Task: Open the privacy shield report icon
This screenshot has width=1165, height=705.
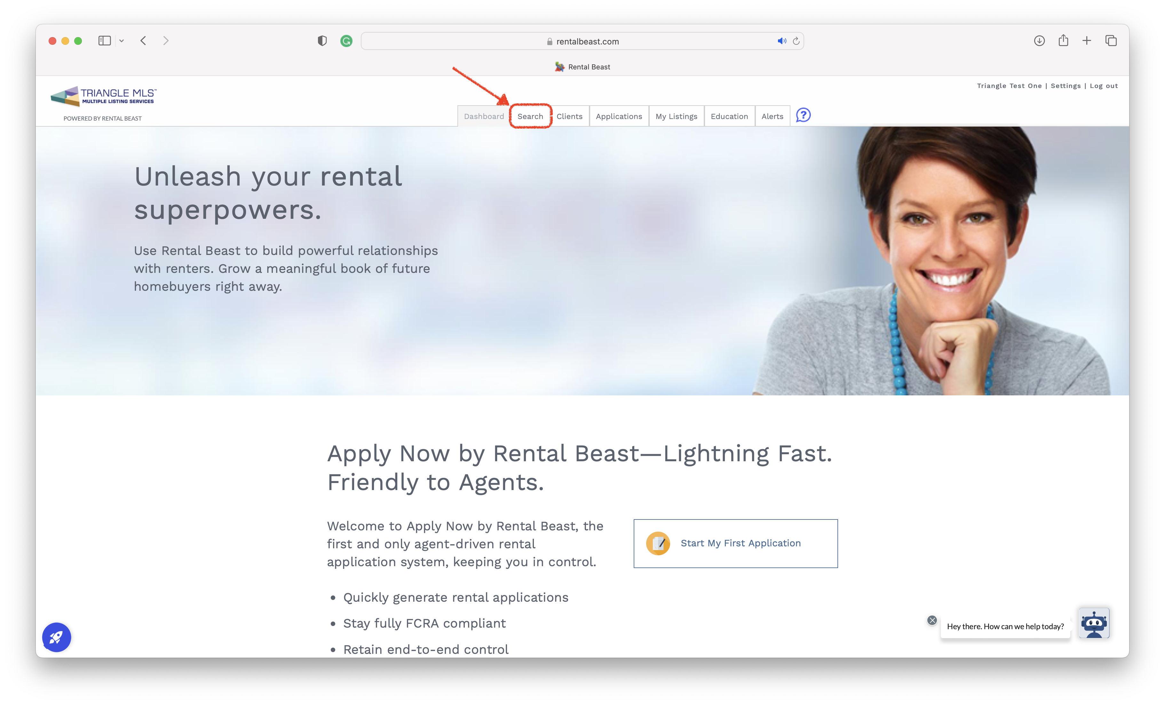Action: point(322,41)
